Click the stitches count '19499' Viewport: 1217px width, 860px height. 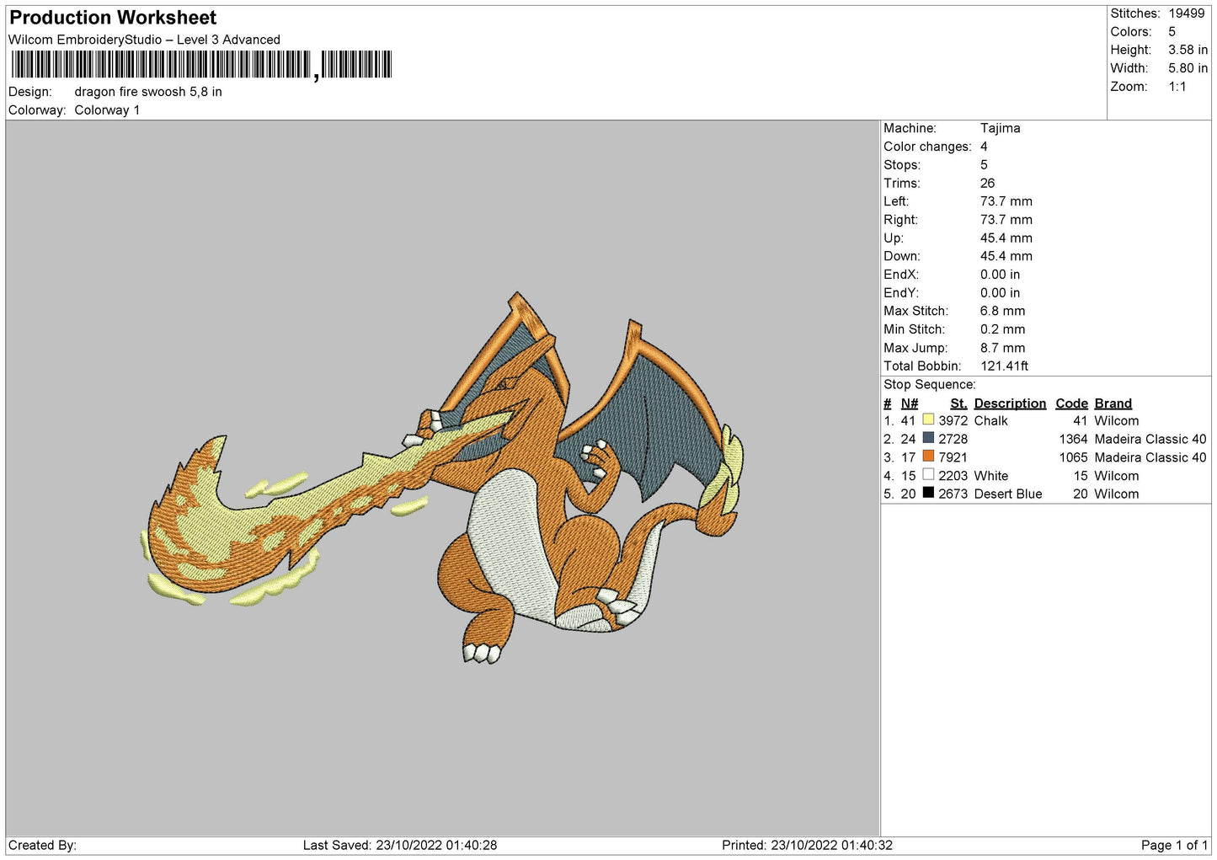(1187, 13)
